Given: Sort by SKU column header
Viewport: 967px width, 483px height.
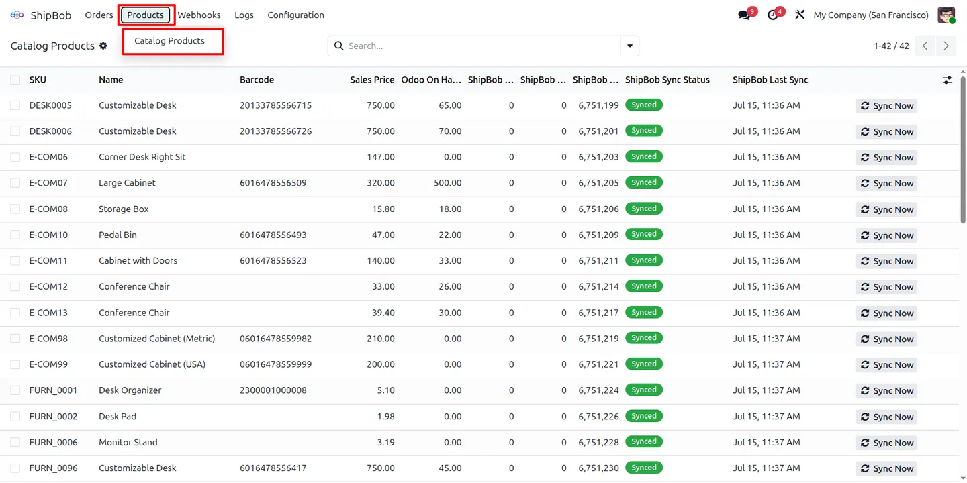Looking at the screenshot, I should [38, 80].
